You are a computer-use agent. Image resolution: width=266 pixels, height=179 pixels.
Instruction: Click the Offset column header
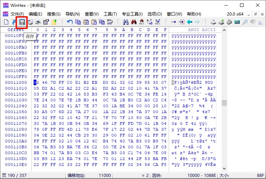point(16,30)
